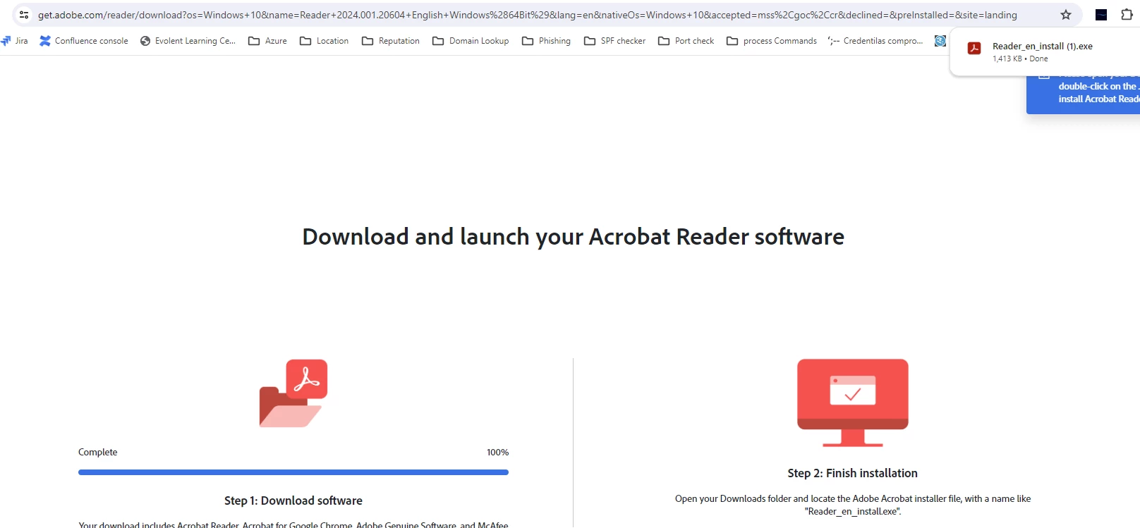1140x528 pixels.
Task: Expand the Azure bookmarks folder
Action: 267,41
